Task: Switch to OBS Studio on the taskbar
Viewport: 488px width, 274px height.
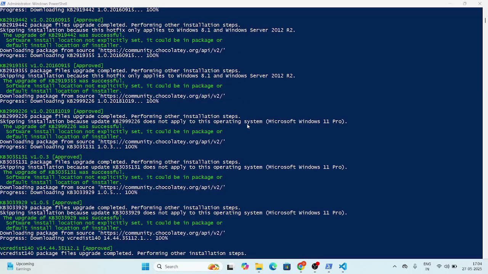Action: pos(315,266)
